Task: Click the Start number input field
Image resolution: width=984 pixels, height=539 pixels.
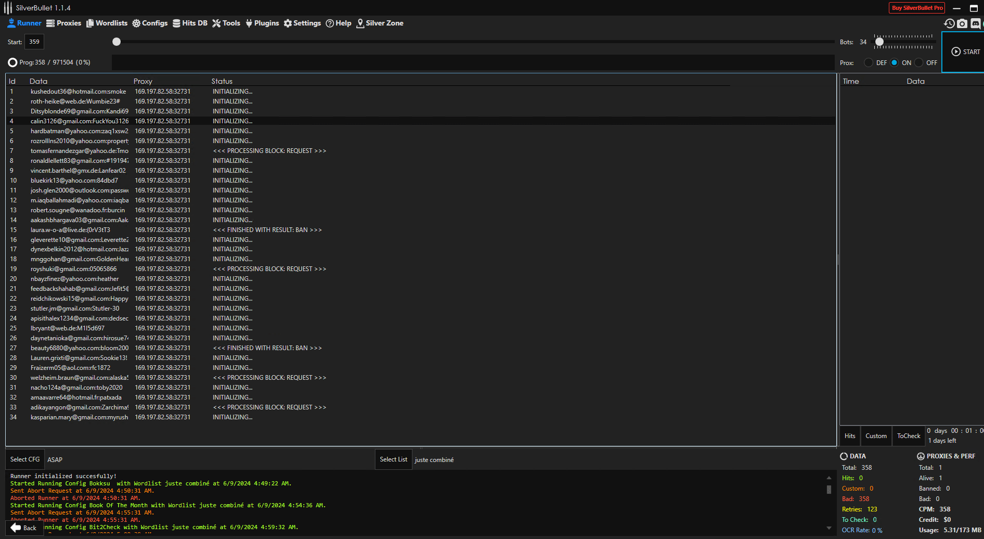Action: pyautogui.click(x=34, y=42)
